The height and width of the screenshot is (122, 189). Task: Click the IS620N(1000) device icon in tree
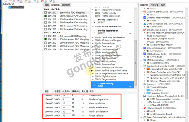[x=10, y=7]
